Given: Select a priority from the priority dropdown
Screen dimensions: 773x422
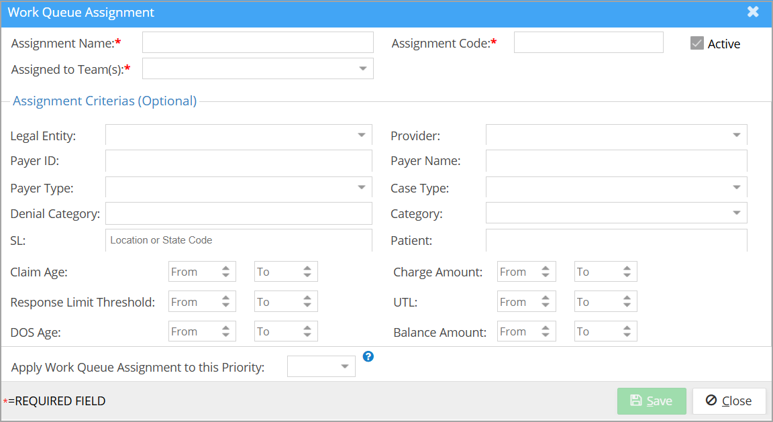Looking at the screenshot, I should [321, 366].
